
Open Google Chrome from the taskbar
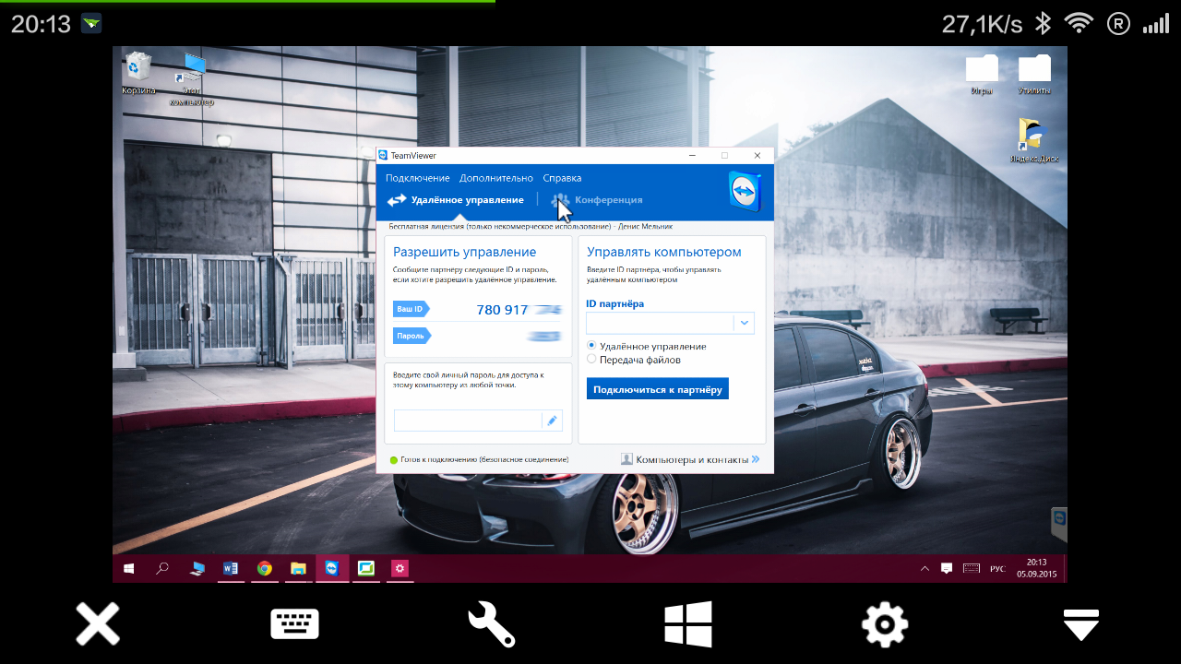264,569
